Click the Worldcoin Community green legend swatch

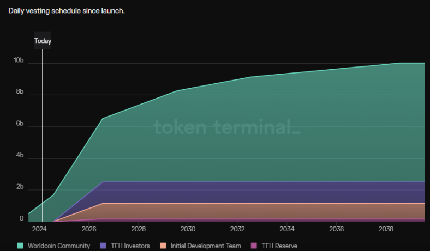(21, 246)
